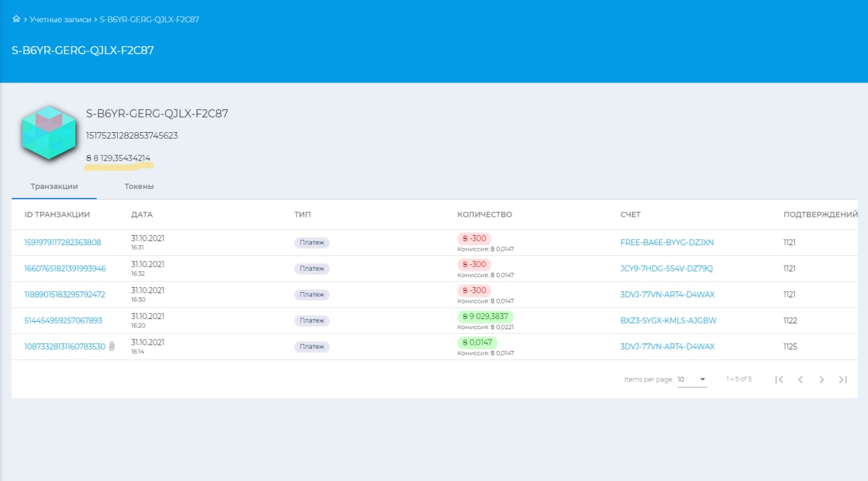Click numeric account ID 15175231282853745623
Image resolution: width=868 pixels, height=481 pixels.
coord(132,135)
